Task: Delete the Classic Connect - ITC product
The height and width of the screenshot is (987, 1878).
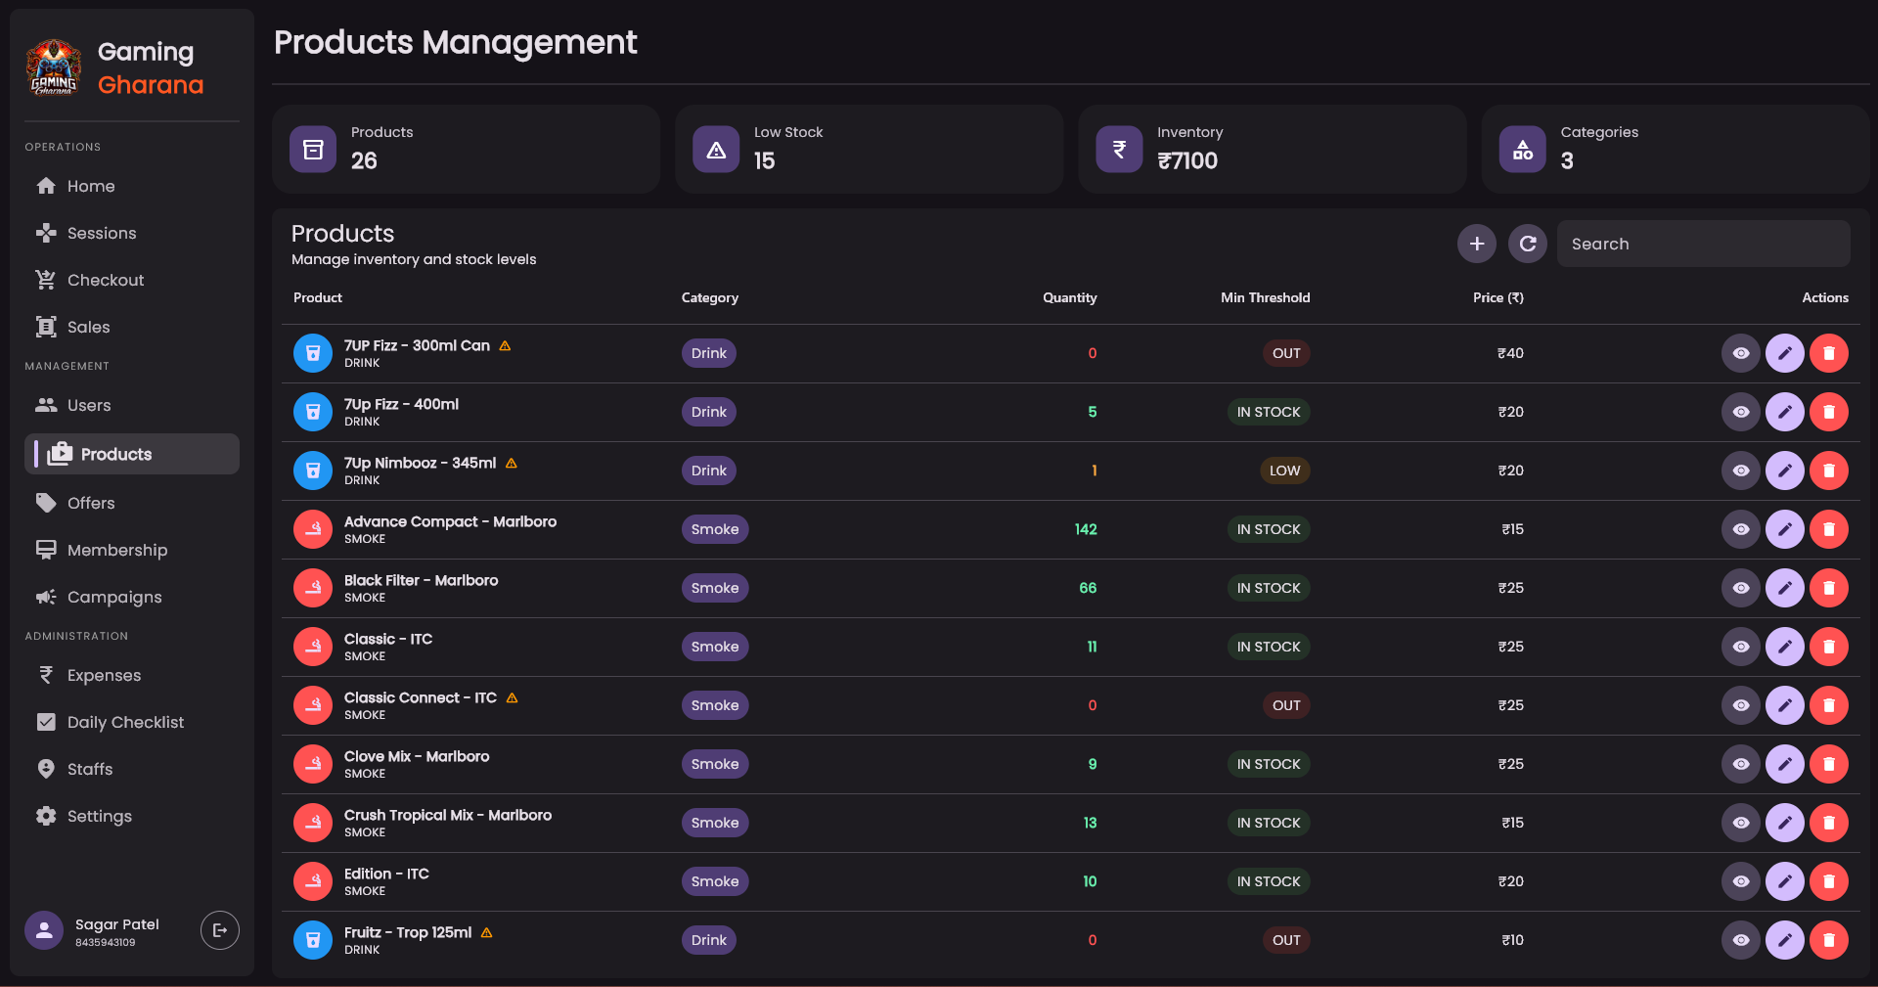Action: 1828,705
